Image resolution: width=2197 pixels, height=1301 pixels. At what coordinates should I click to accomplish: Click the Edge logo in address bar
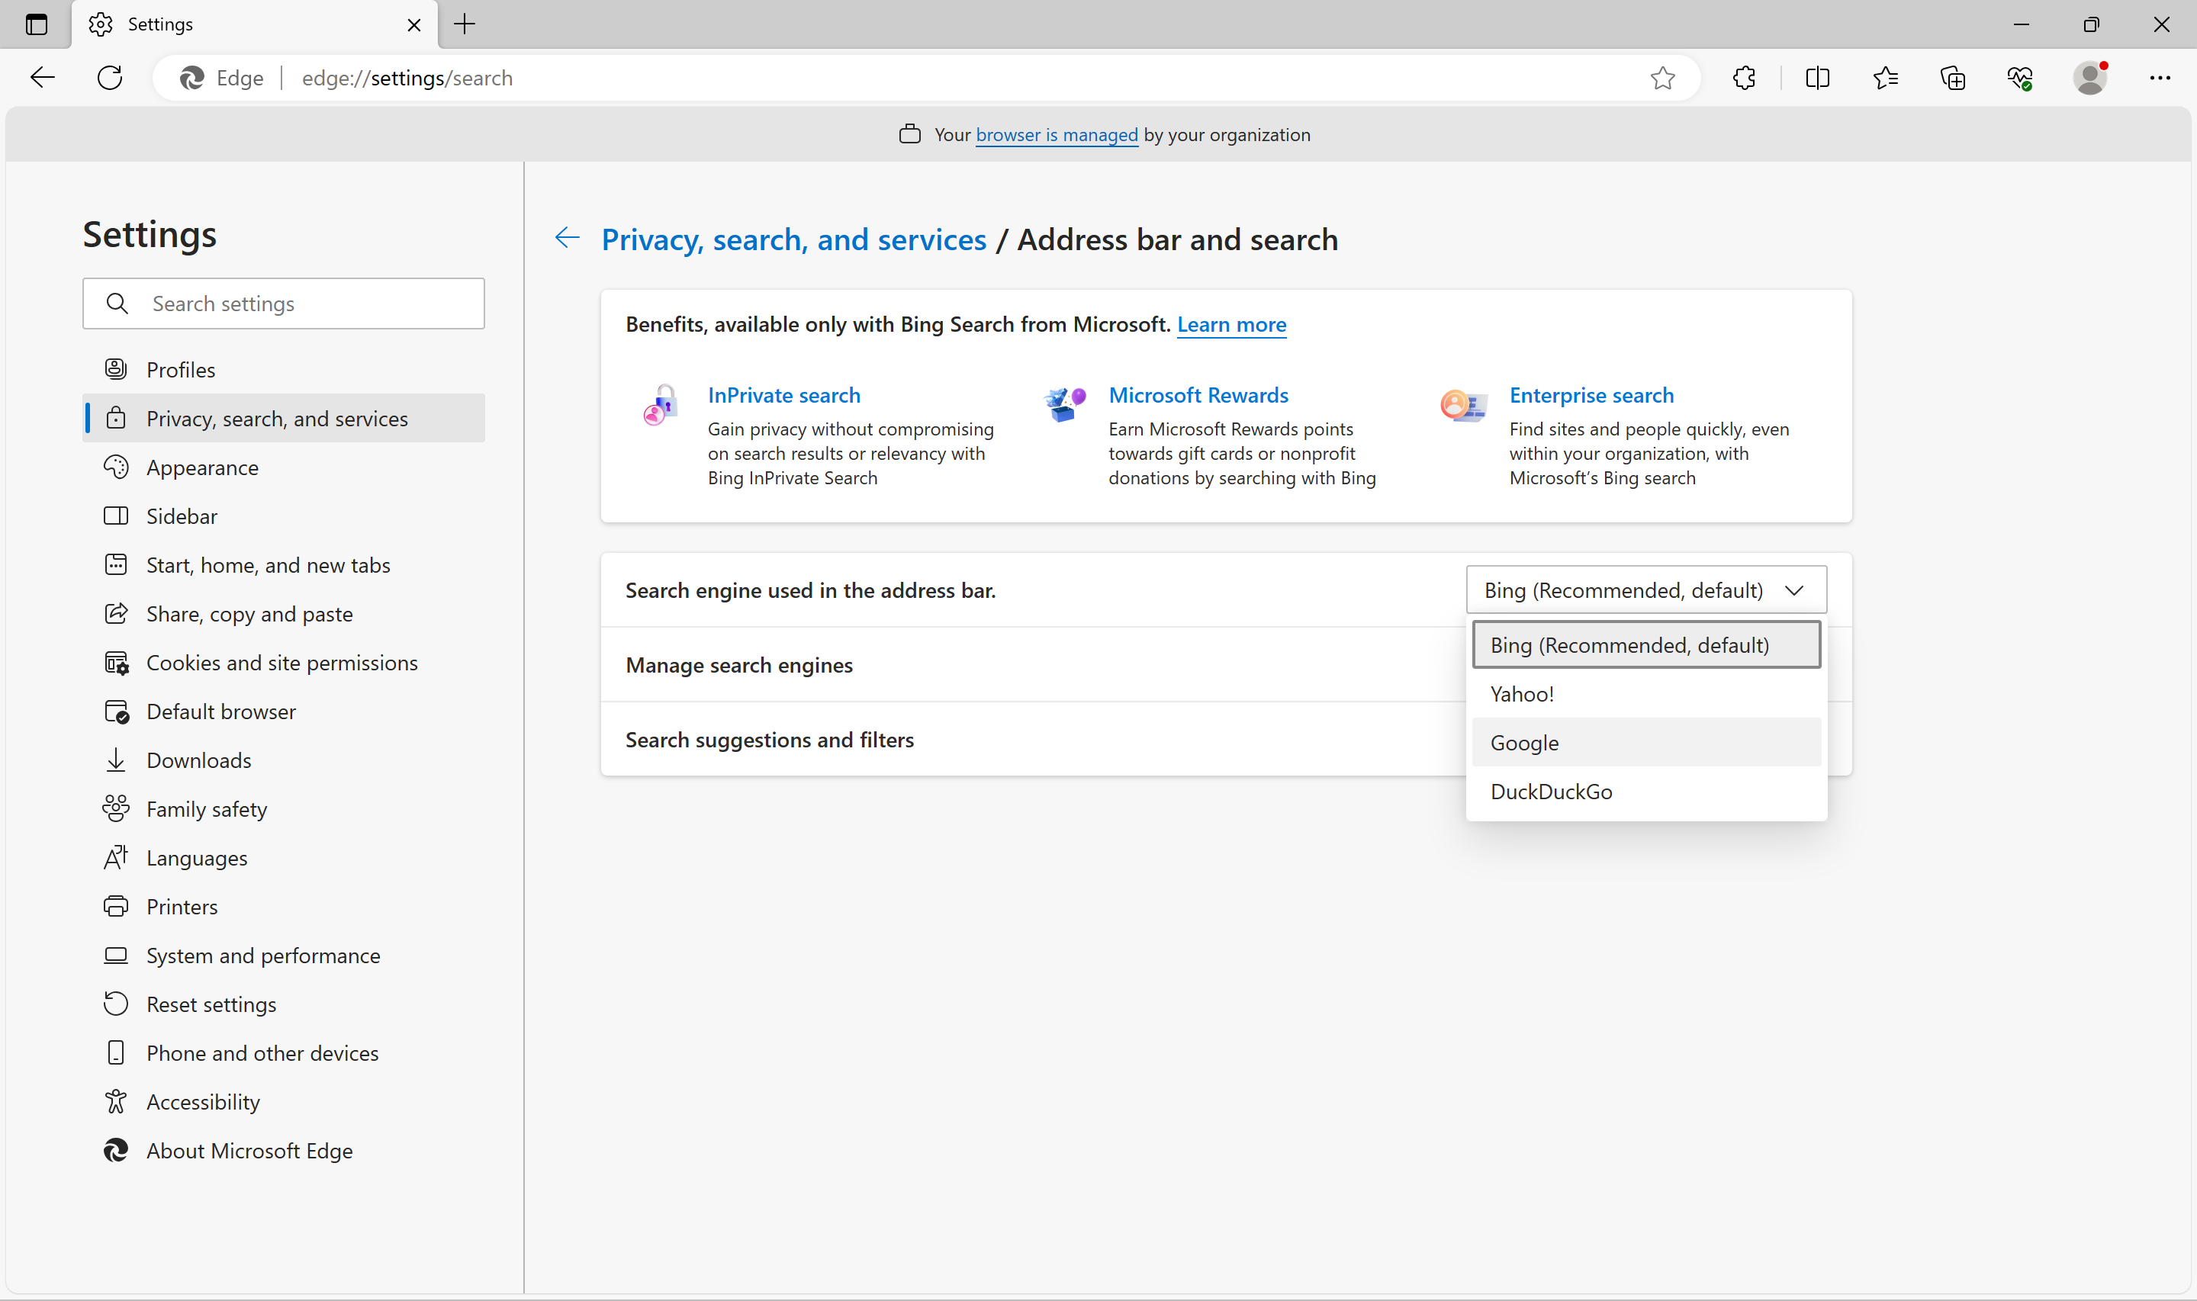coord(192,78)
